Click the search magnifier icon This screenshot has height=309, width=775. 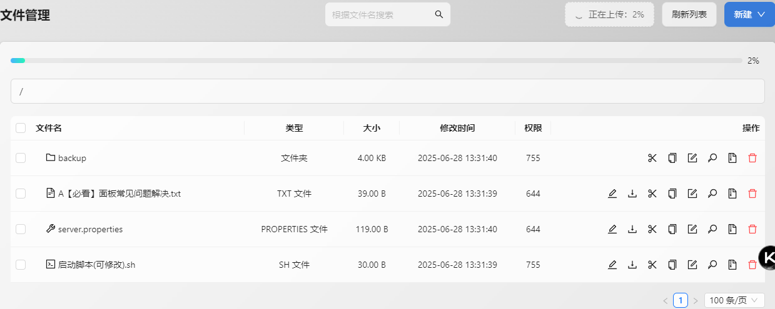tap(439, 14)
